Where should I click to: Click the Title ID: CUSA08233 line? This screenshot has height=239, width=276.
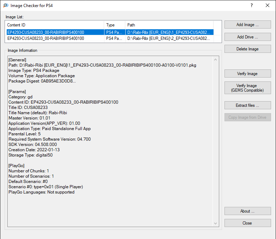point(28,108)
